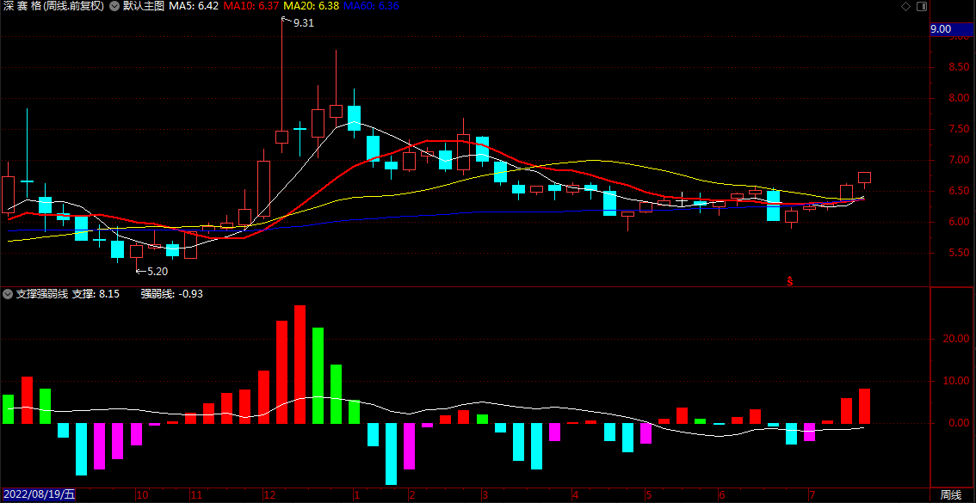Click month 12 on the time axis
The image size is (976, 503).
click(269, 495)
